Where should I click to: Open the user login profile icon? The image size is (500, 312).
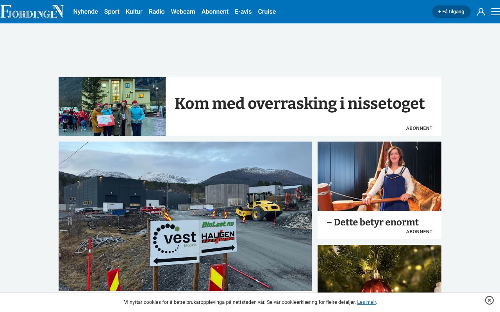[x=481, y=12]
